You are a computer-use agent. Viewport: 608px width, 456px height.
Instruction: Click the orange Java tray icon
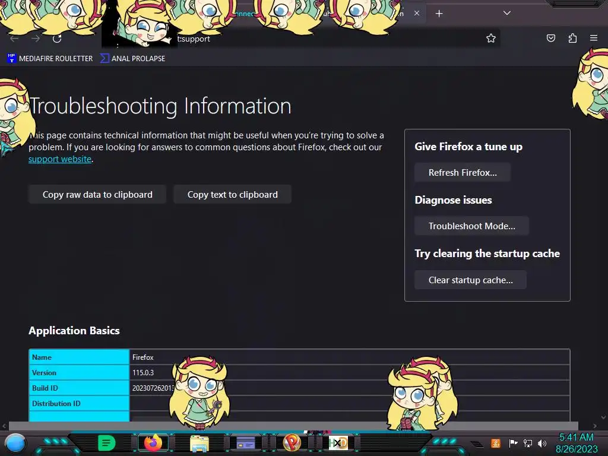tap(495, 443)
